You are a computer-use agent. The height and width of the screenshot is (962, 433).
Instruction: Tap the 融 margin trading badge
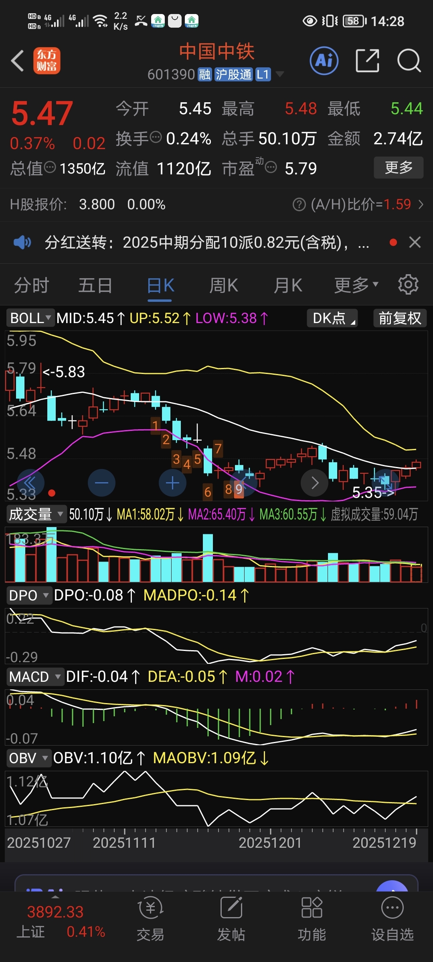[205, 75]
